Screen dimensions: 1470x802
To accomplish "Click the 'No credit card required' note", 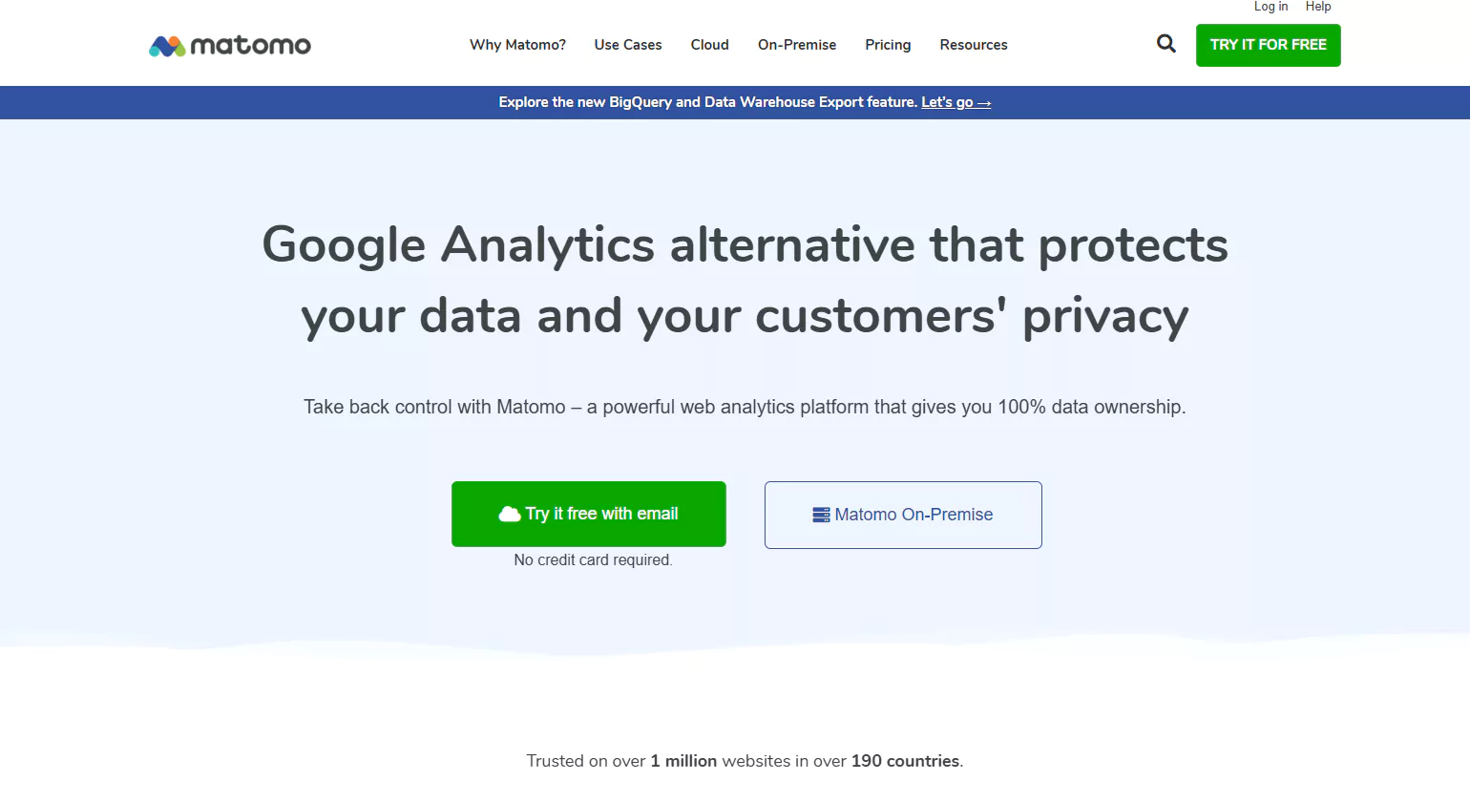I will (x=593, y=560).
